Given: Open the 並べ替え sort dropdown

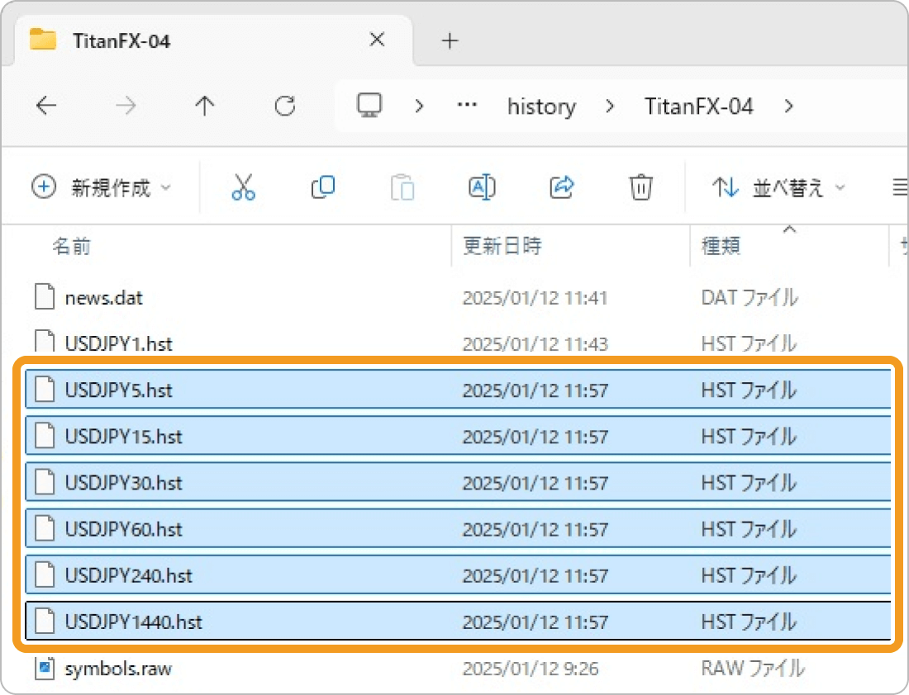Looking at the screenshot, I should coord(778,187).
